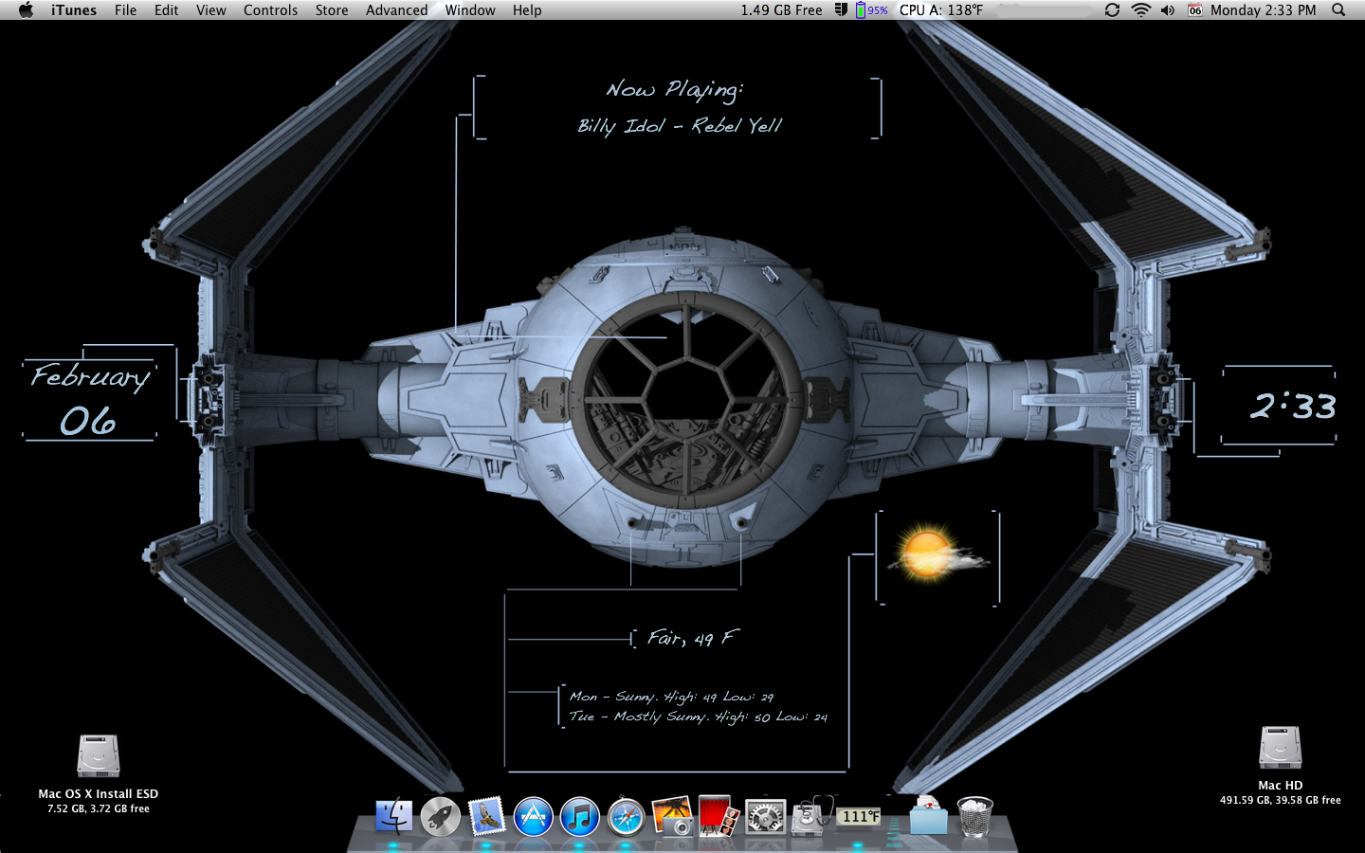
Task: Select Mac OS X Install ESD drive icon
Action: coord(99,756)
